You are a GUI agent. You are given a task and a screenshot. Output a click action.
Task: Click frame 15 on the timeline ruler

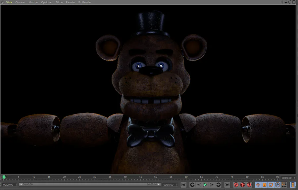pos(49,177)
